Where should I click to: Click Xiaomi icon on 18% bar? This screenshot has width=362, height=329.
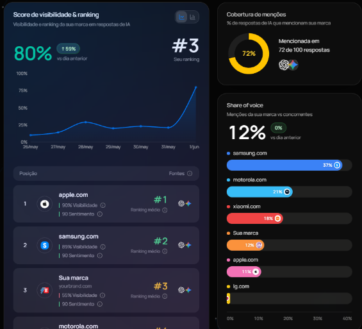pyautogui.click(x=277, y=218)
